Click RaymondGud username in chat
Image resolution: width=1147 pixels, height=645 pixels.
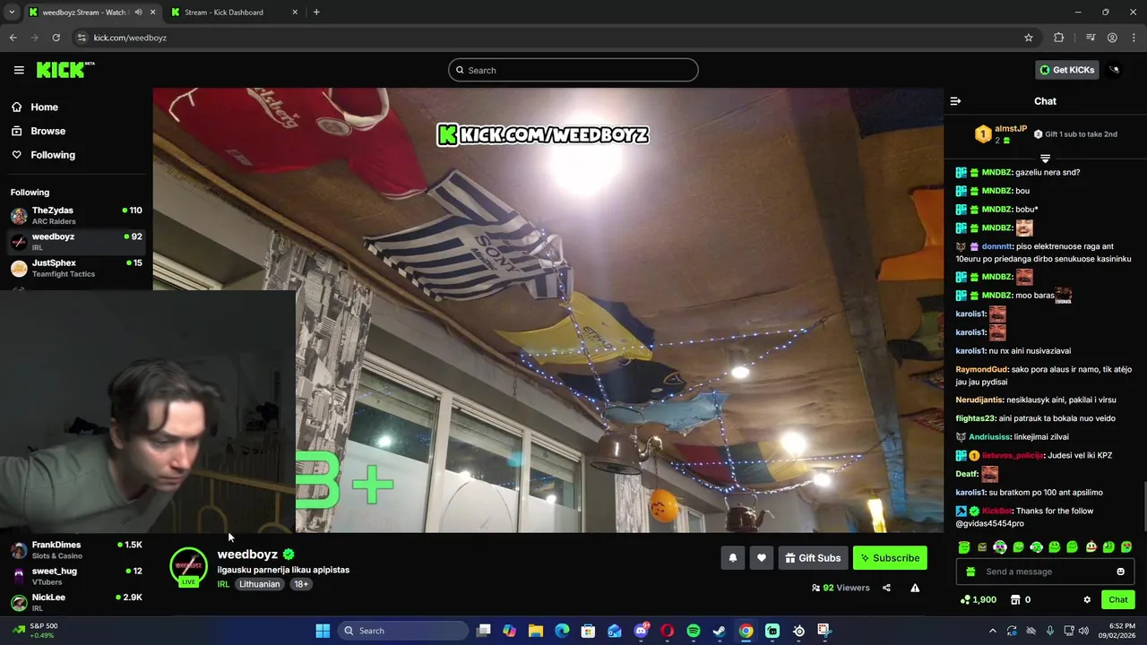[x=982, y=369]
